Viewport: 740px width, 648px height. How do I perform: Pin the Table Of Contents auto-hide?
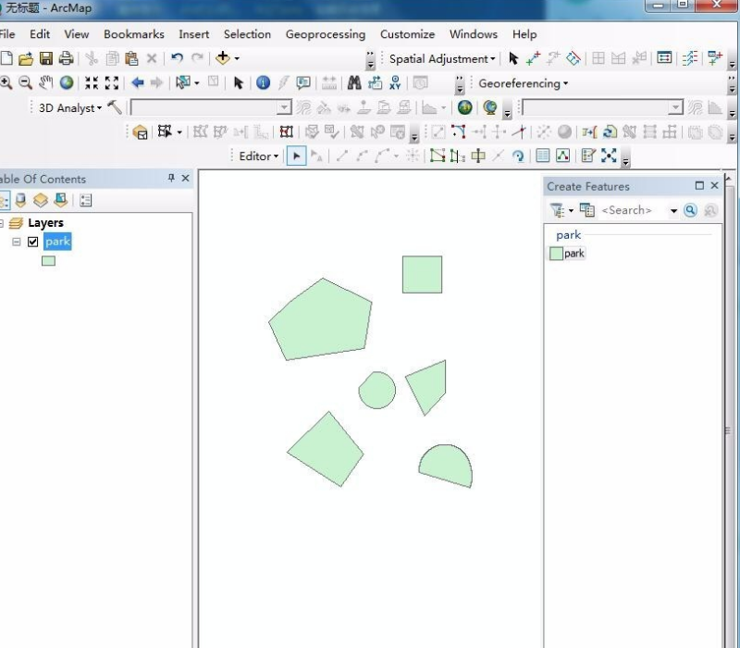click(171, 178)
